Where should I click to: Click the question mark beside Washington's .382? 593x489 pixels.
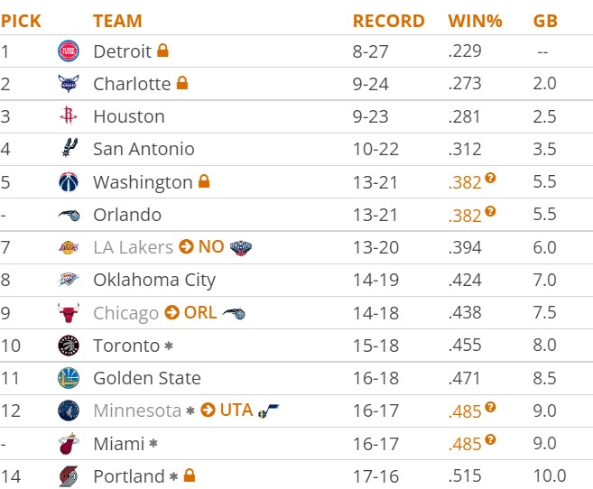pyautogui.click(x=490, y=179)
